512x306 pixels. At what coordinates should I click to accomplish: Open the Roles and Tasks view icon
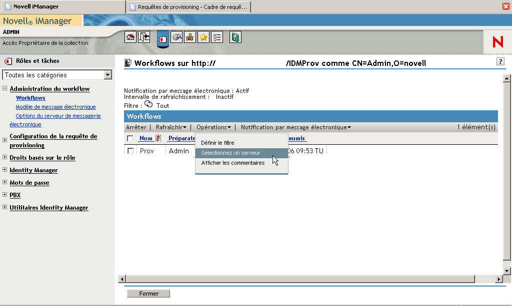(163, 39)
